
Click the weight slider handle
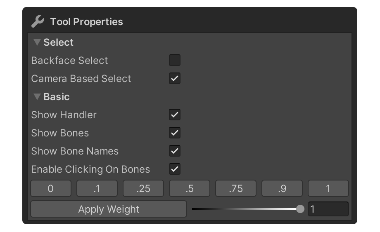pos(300,209)
